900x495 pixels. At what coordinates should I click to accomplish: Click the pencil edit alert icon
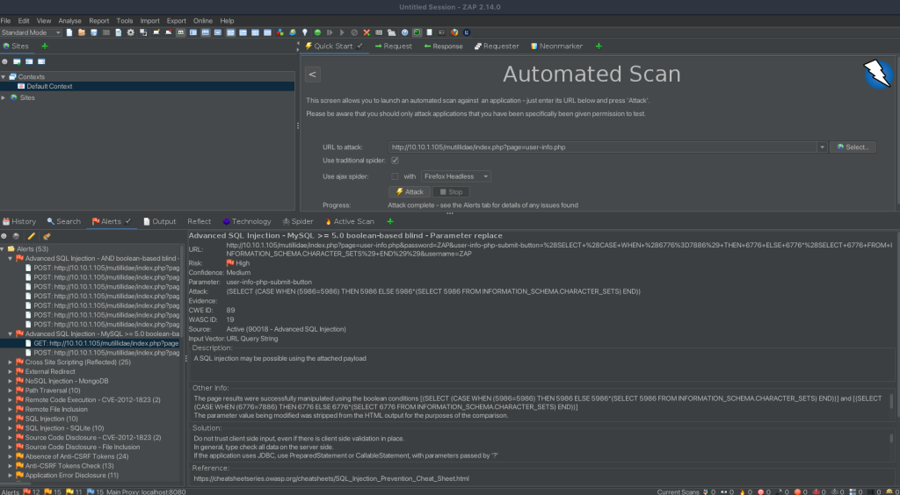coord(32,236)
